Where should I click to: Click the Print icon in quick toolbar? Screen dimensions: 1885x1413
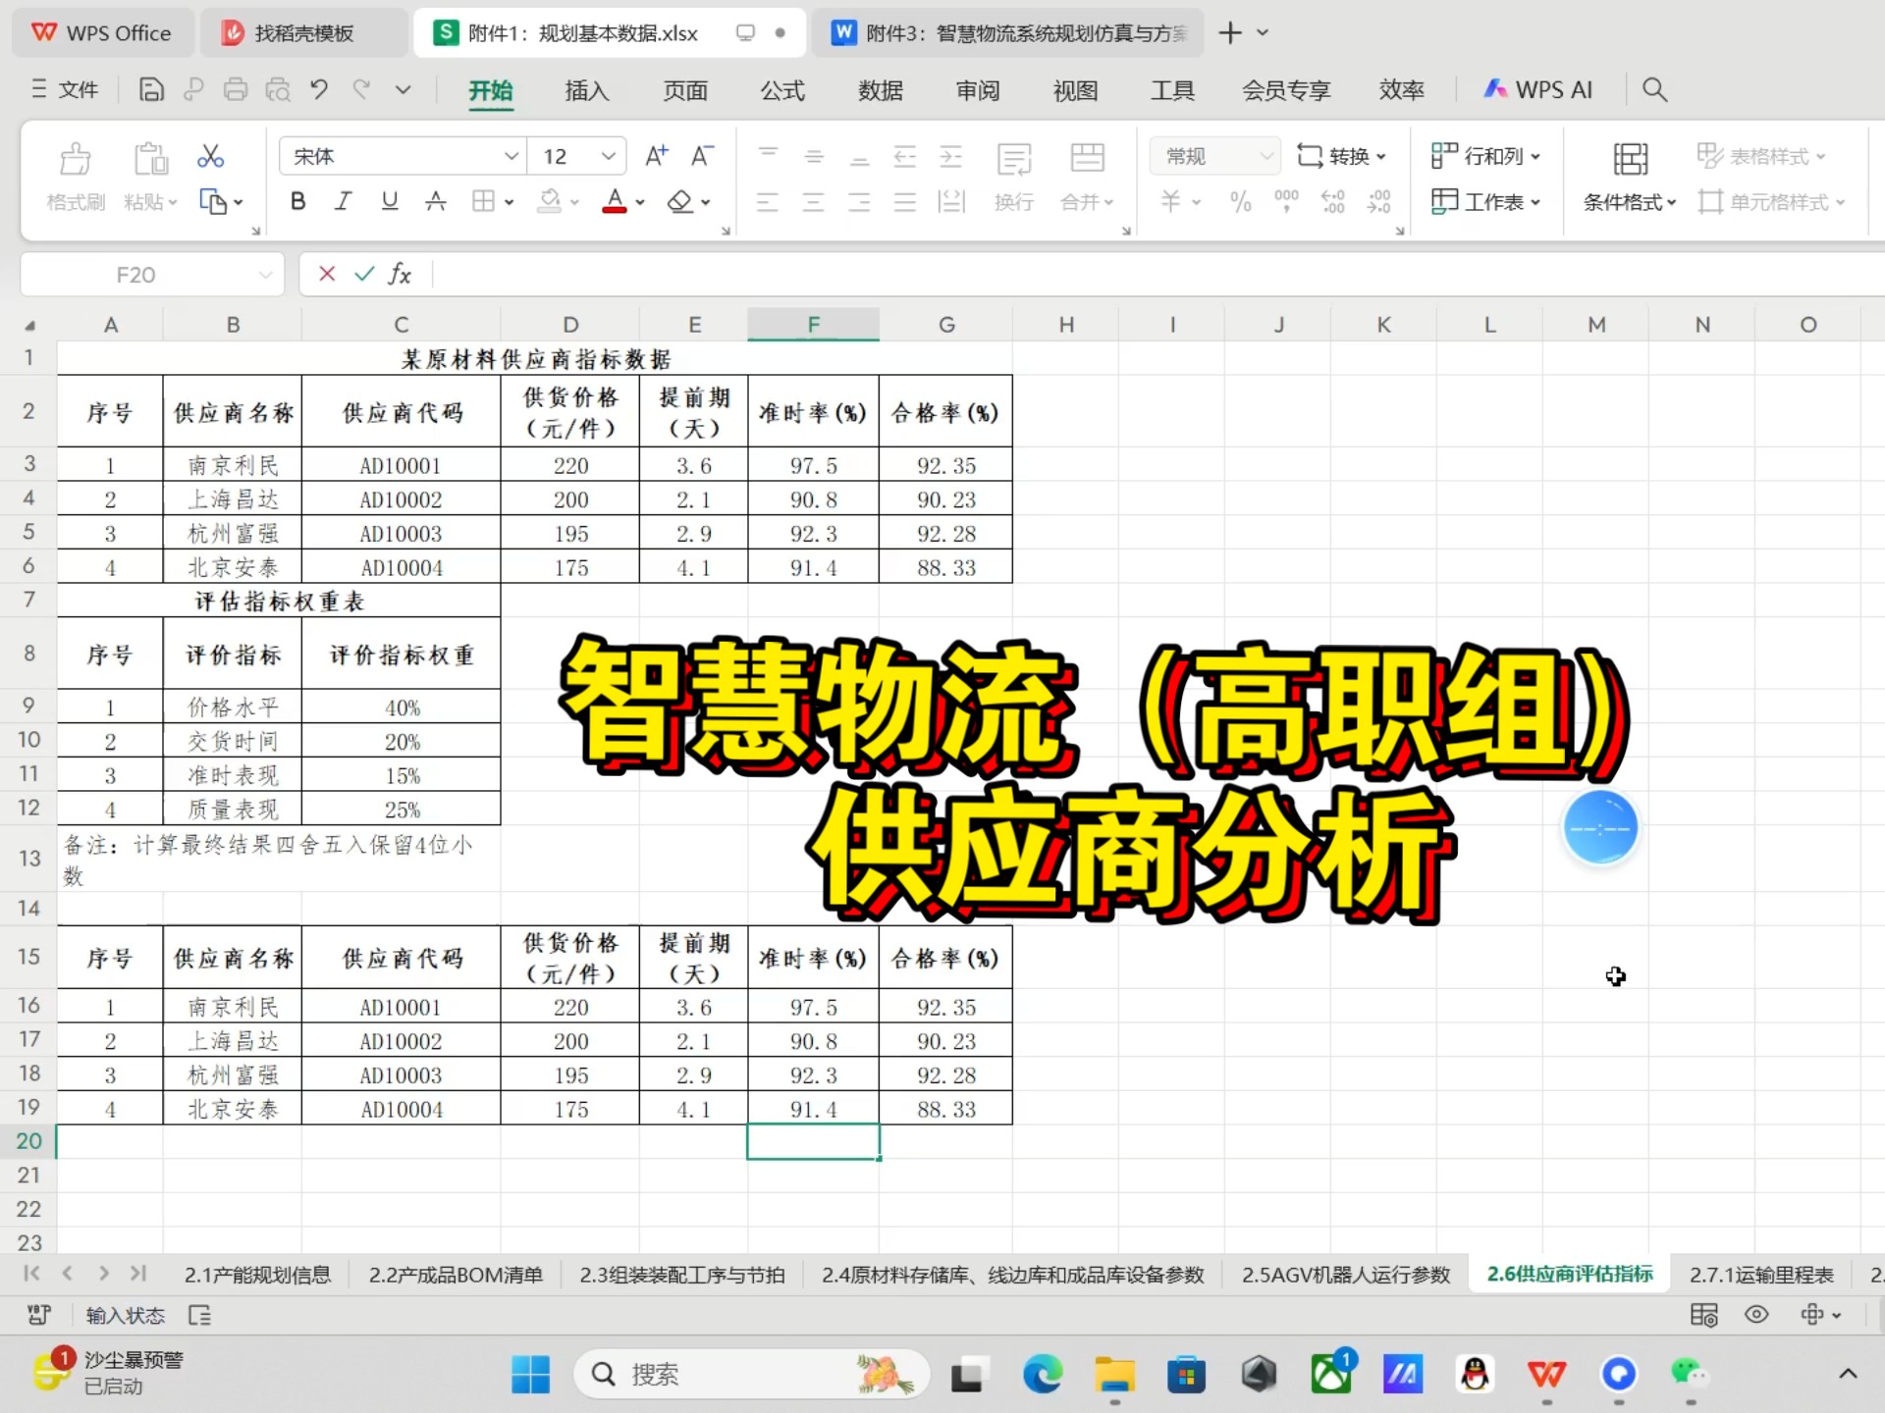pyautogui.click(x=236, y=90)
